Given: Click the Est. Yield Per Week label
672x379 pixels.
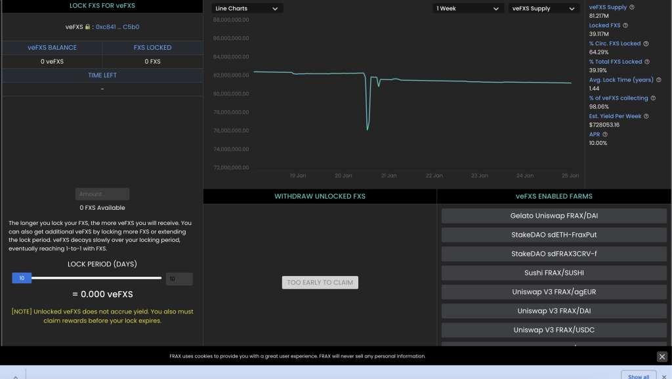Looking at the screenshot, I should click(x=615, y=116).
